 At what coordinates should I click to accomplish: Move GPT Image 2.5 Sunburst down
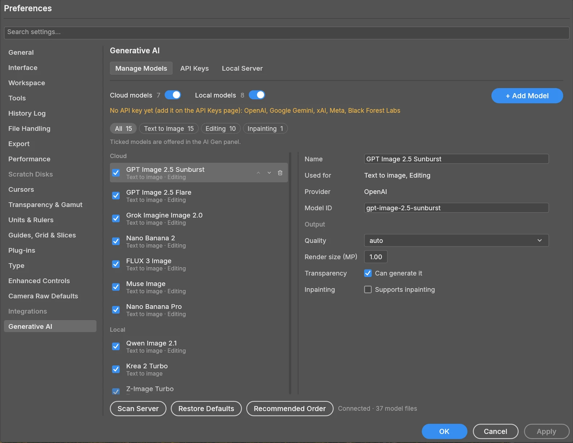[x=269, y=173]
